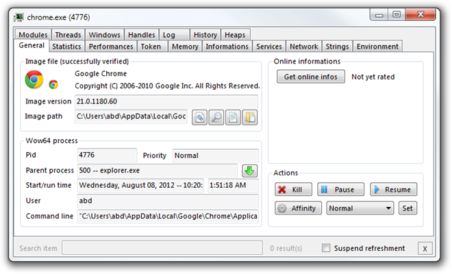The height and width of the screenshot is (274, 452).
Task: Click the large Google Chrome icon
Action: click(34, 79)
